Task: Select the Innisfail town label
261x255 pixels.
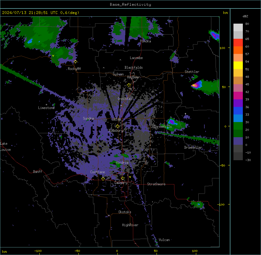Action: 126,99
